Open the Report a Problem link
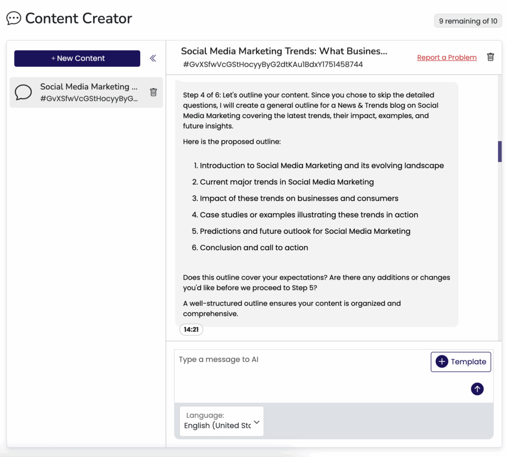This screenshot has width=507, height=457. pos(447,57)
